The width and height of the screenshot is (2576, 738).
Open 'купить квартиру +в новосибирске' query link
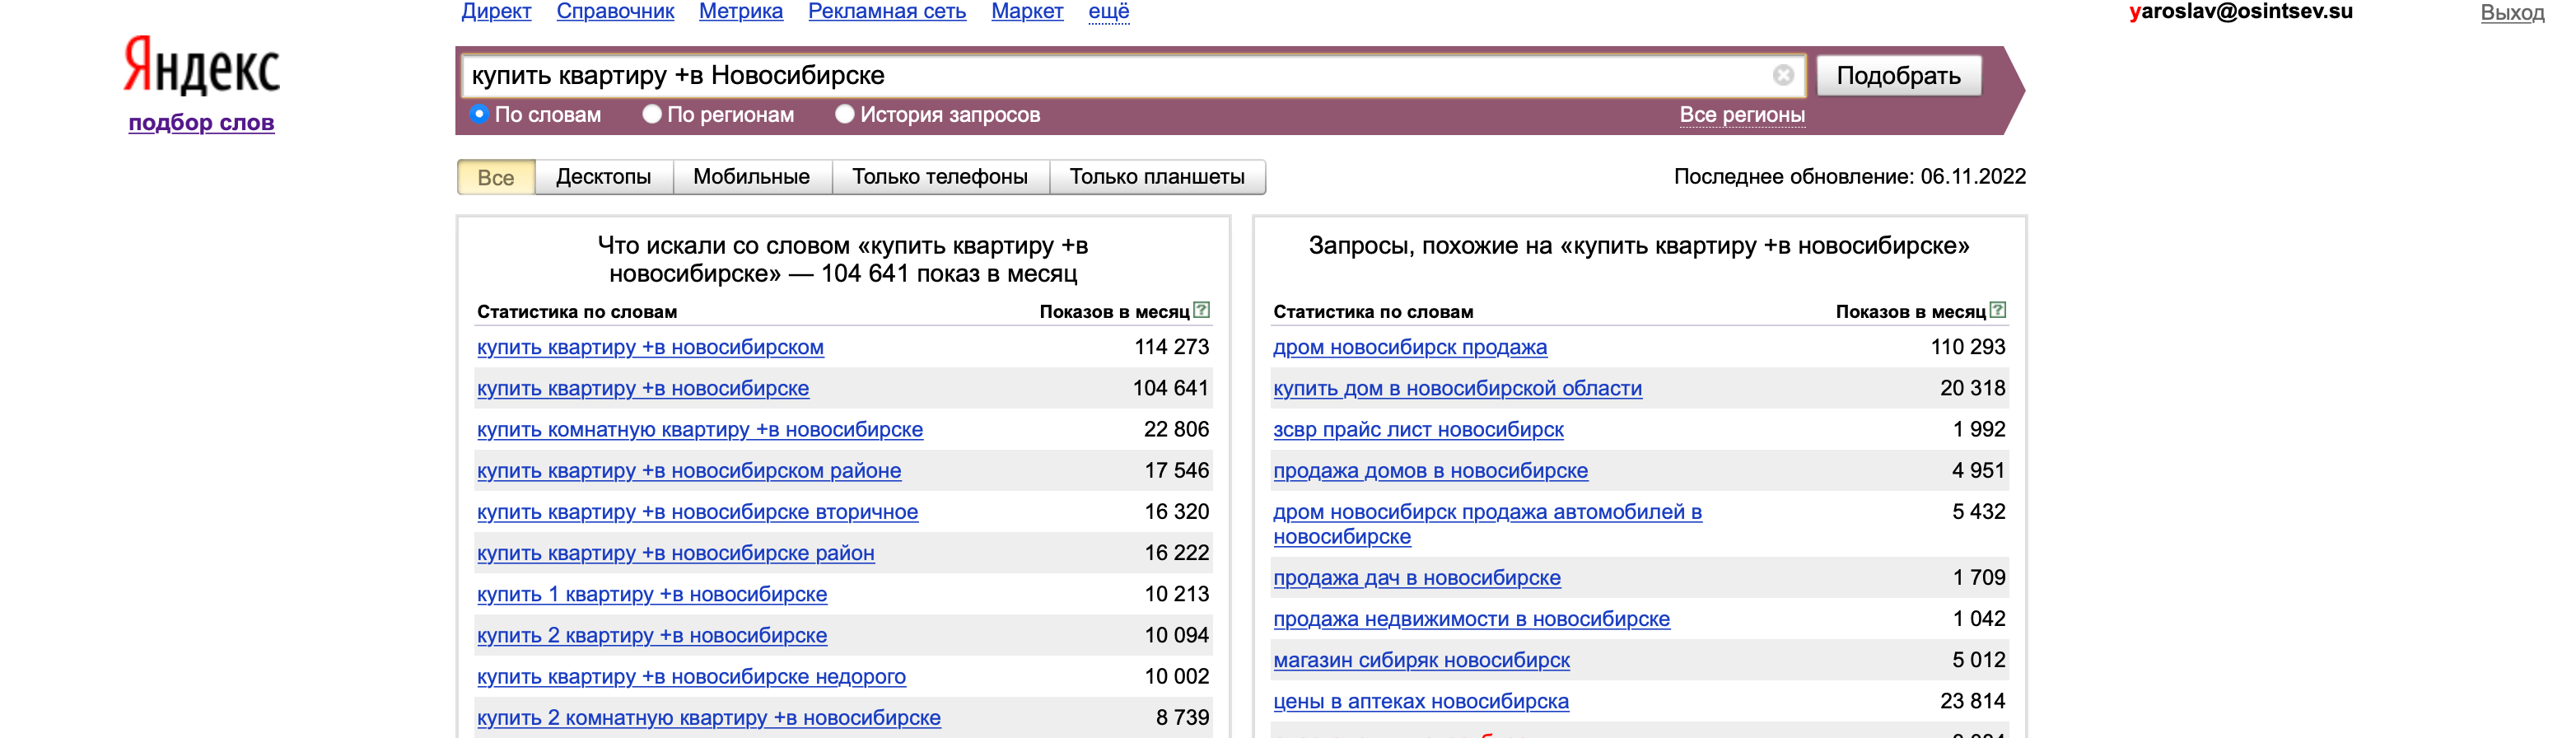tap(643, 388)
